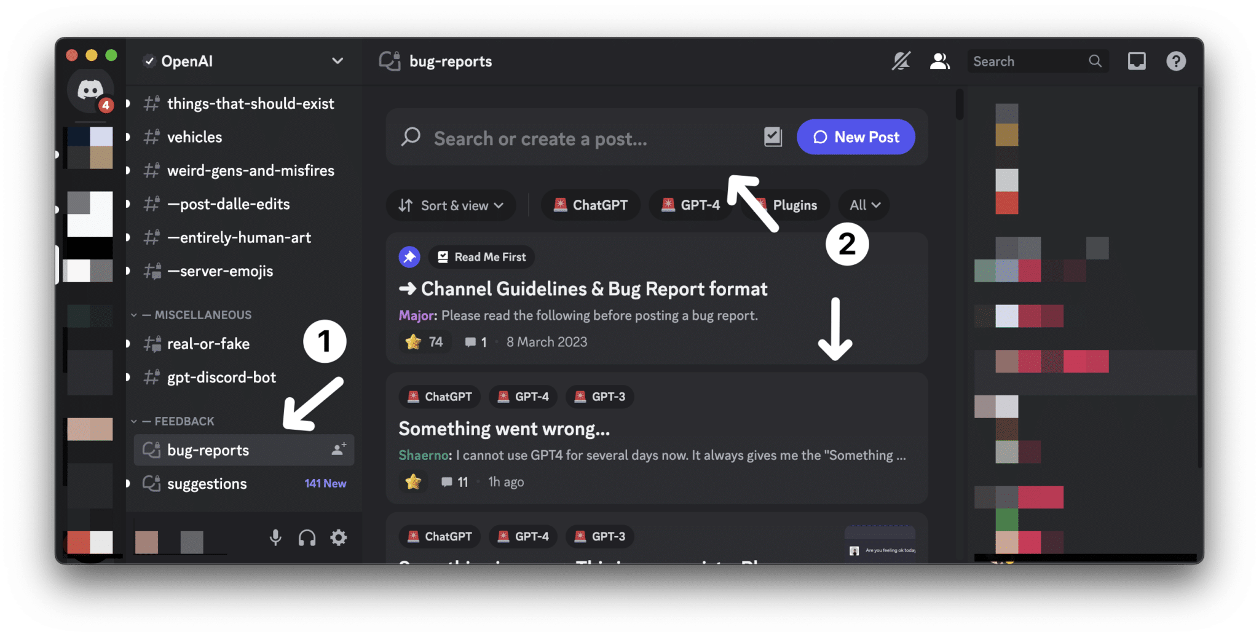Select bug-reports channel in sidebar
The height and width of the screenshot is (637, 1259).
pyautogui.click(x=244, y=450)
